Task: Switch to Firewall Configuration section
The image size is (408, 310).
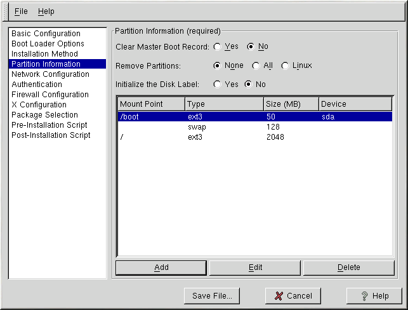Action: coord(50,95)
